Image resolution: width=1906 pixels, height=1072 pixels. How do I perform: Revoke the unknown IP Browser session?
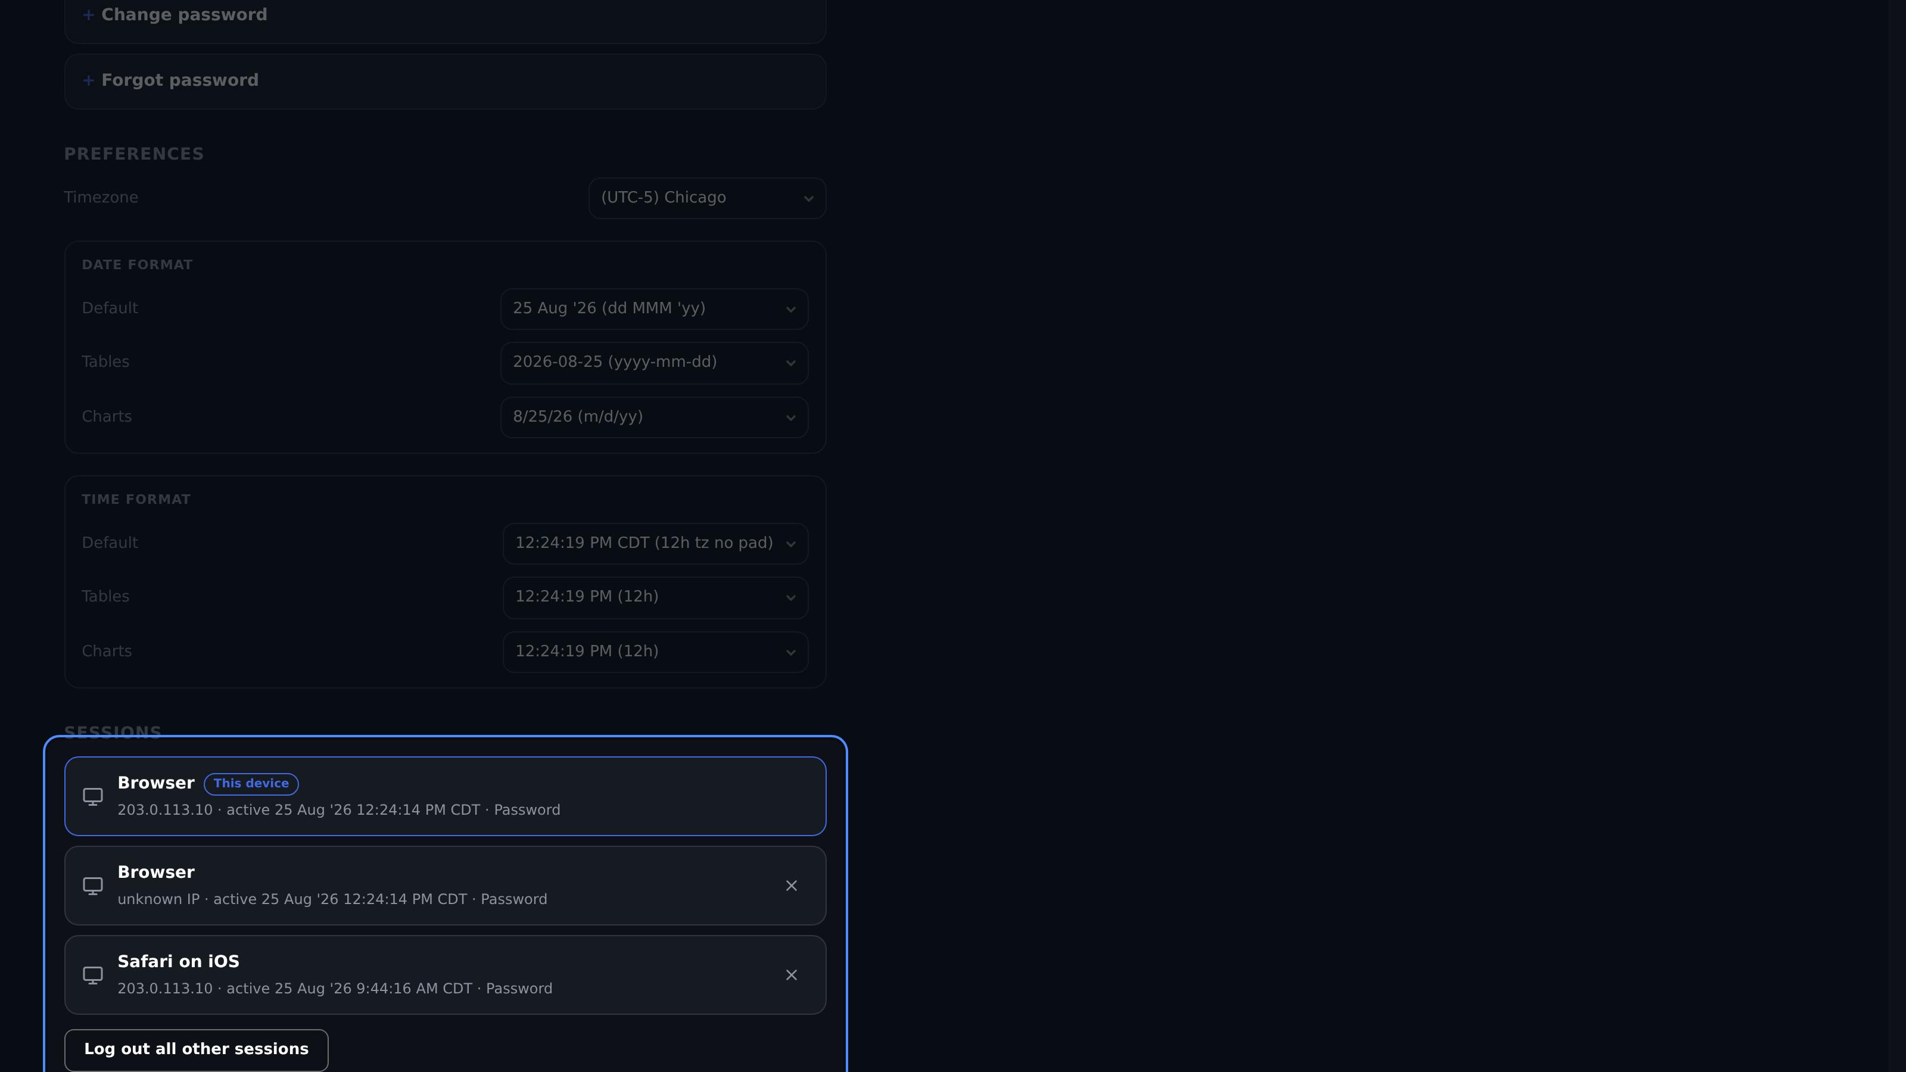tap(791, 886)
